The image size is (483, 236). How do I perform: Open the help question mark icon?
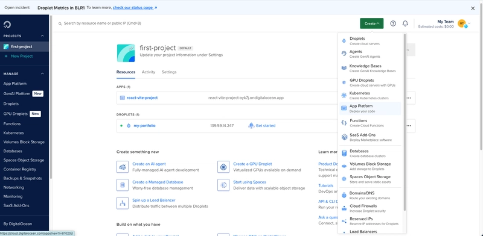pos(393,23)
